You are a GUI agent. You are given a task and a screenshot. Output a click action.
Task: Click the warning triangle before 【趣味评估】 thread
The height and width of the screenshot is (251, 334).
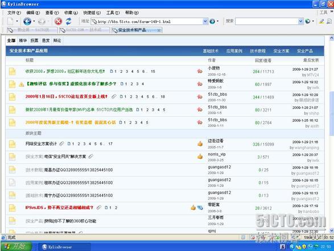tap(21, 84)
